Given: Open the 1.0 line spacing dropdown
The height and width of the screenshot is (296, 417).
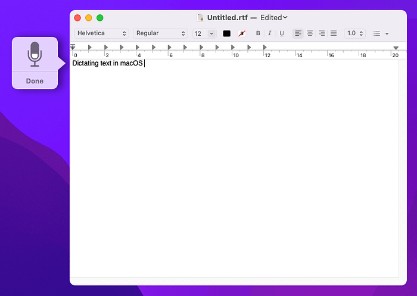Looking at the screenshot, I should tap(355, 33).
